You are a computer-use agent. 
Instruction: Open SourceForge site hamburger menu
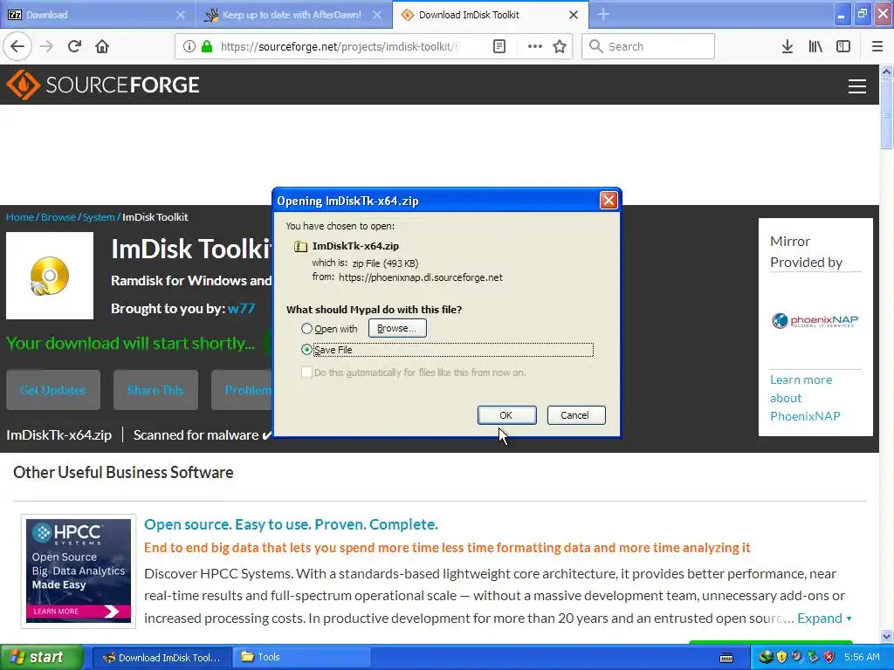click(857, 86)
